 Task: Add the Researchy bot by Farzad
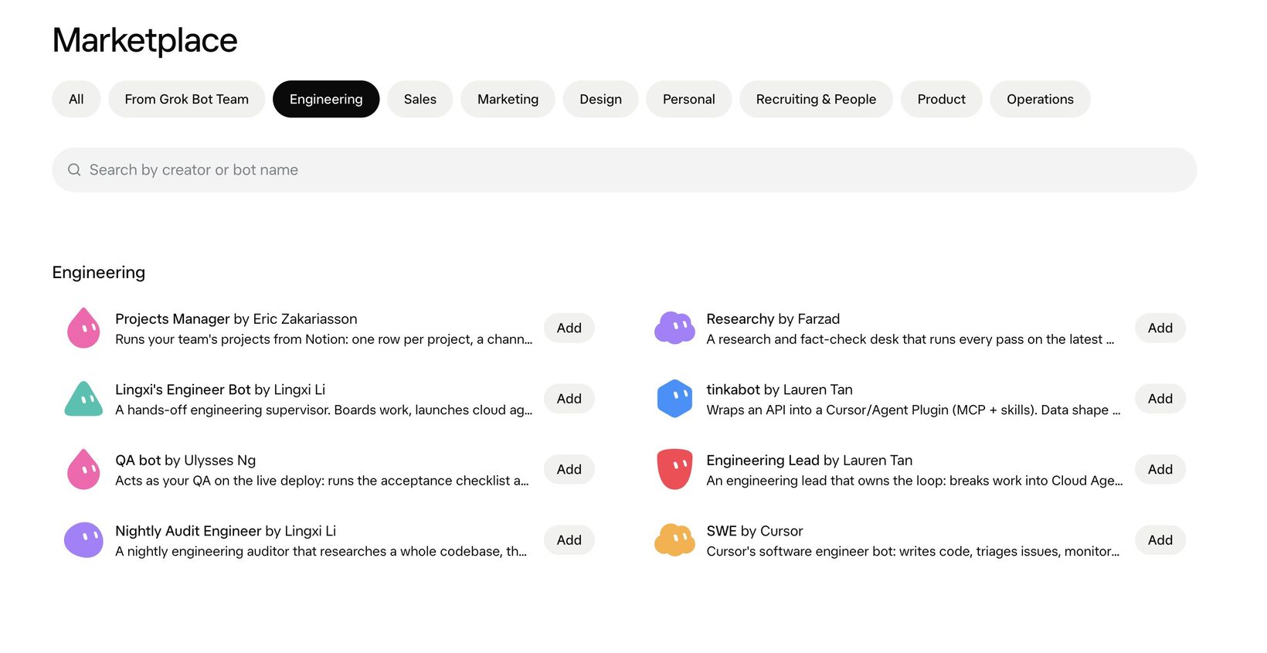point(1160,328)
